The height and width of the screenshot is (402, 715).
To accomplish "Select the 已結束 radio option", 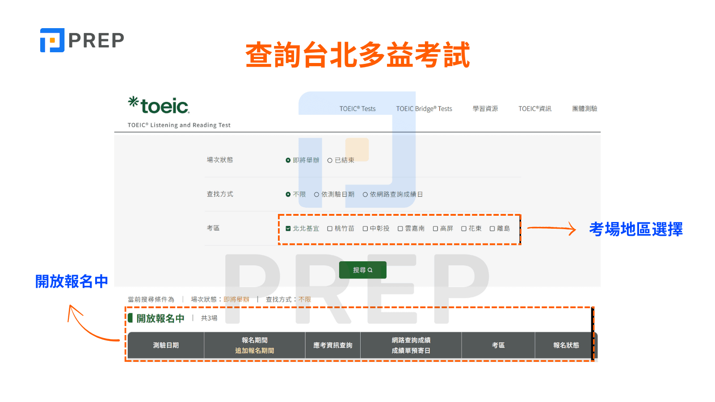I will [330, 160].
